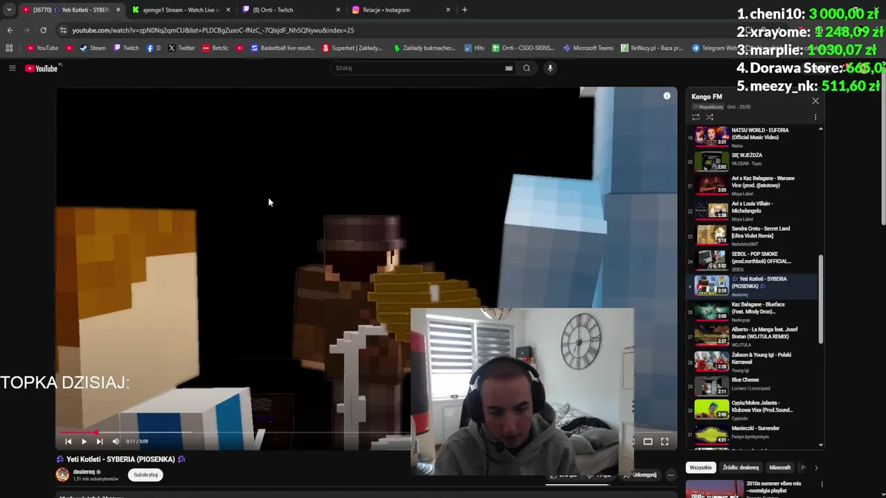Open the on-screen keyboard icon in search box

tap(509, 68)
